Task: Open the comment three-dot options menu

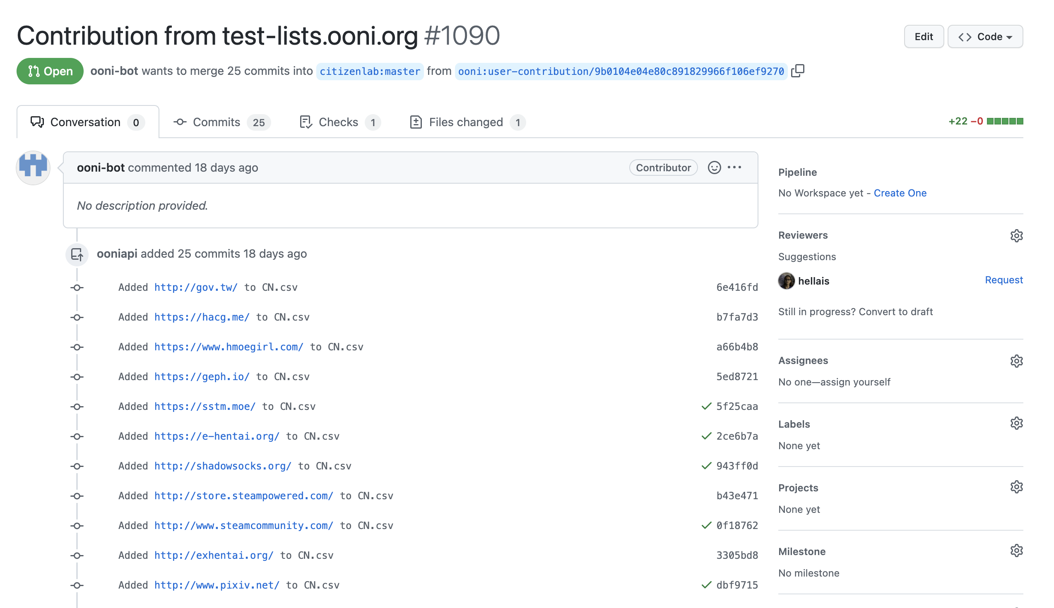Action: point(734,168)
